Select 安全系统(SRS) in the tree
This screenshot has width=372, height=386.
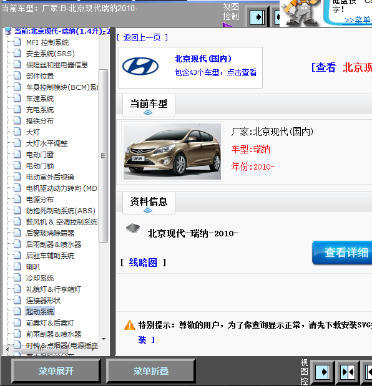[51, 54]
